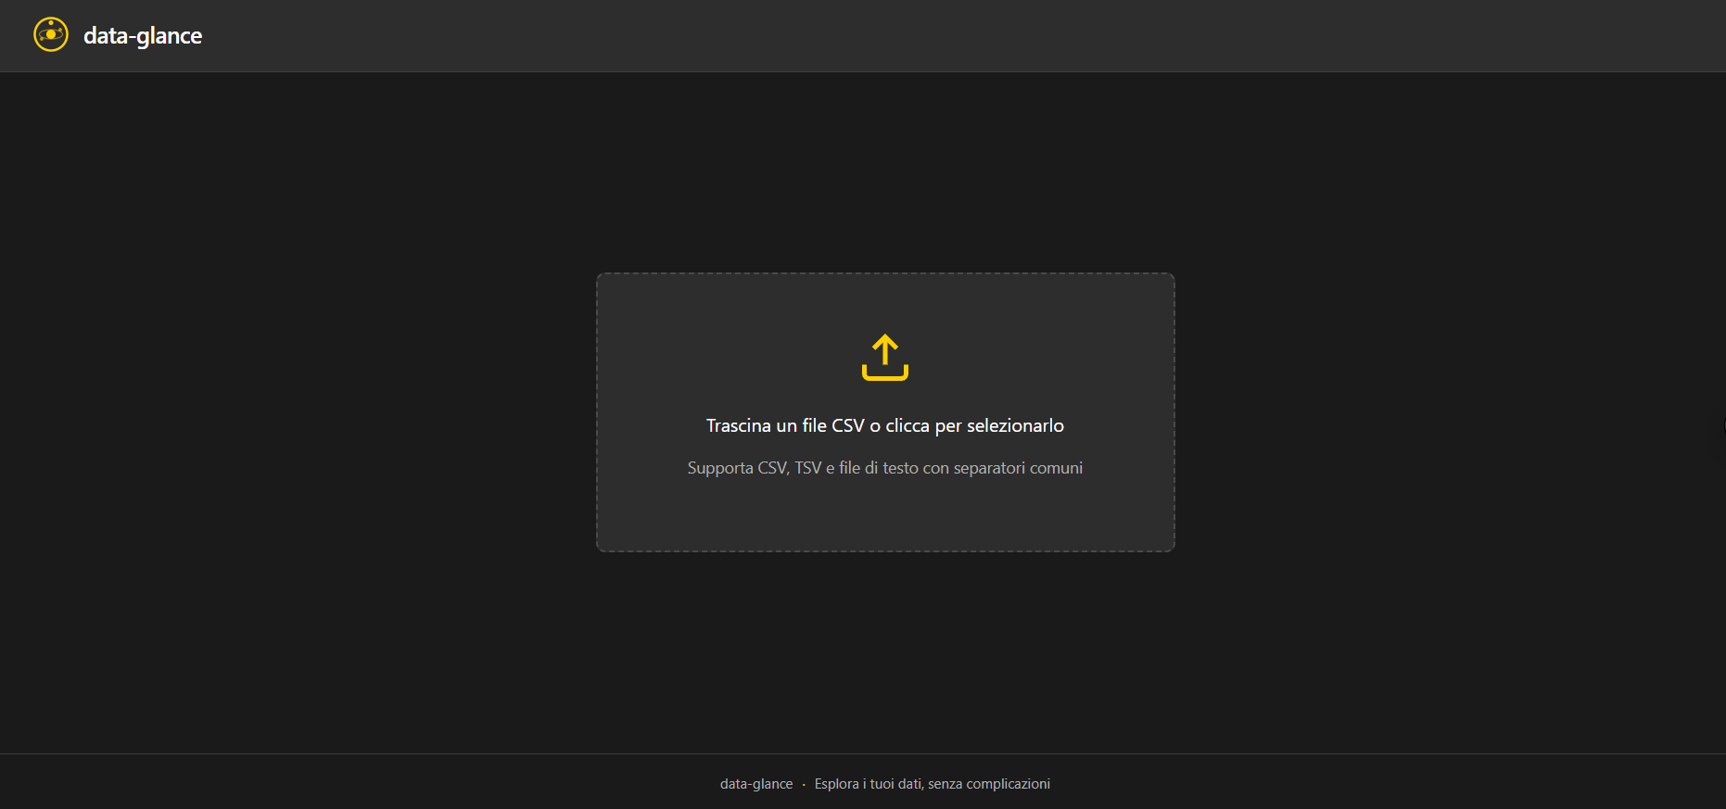Image resolution: width=1726 pixels, height=809 pixels.
Task: Click the yellow upload arrow icon
Action: [x=885, y=350]
